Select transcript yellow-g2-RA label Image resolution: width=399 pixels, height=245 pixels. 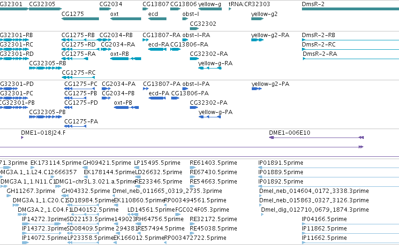click(270, 35)
